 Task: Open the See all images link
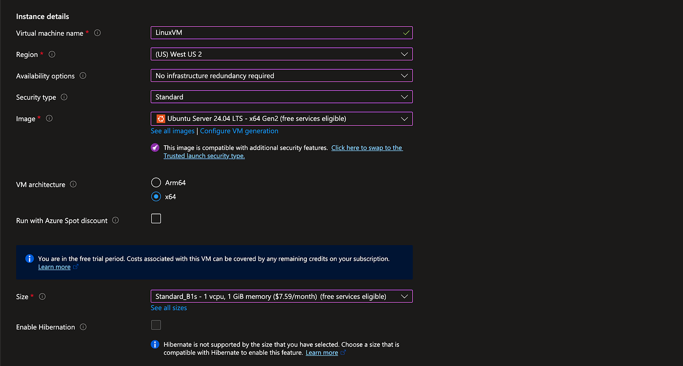(x=173, y=131)
